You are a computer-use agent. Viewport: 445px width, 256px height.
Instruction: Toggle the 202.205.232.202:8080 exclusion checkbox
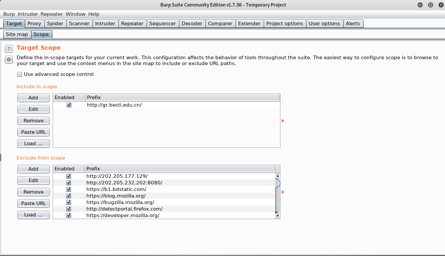[x=69, y=182]
